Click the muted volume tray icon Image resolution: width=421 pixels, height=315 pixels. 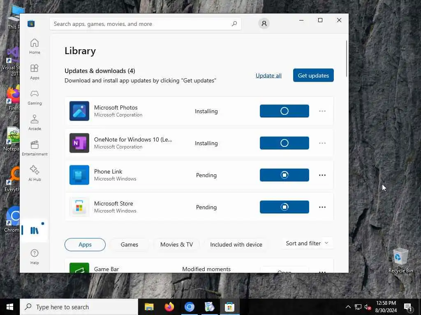[x=368, y=307]
